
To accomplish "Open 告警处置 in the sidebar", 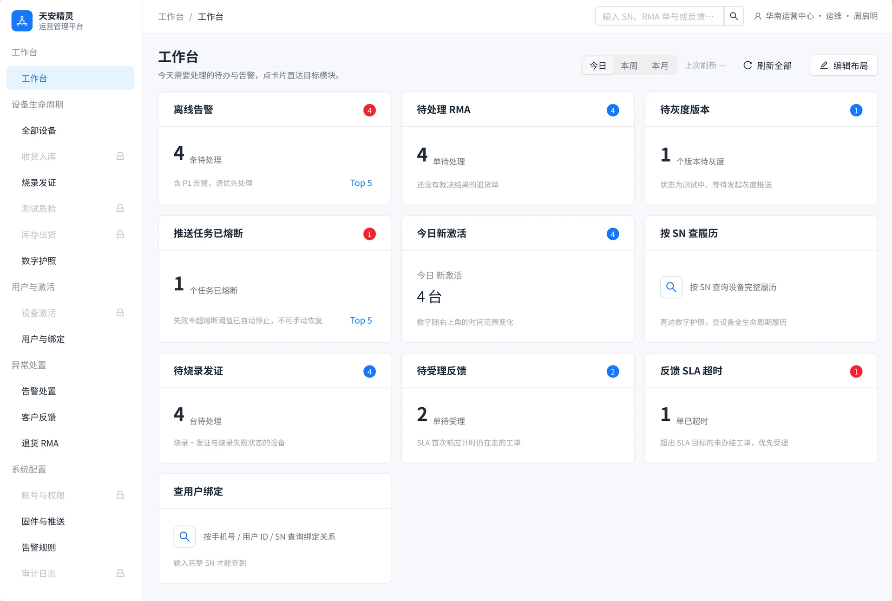I will [70, 391].
